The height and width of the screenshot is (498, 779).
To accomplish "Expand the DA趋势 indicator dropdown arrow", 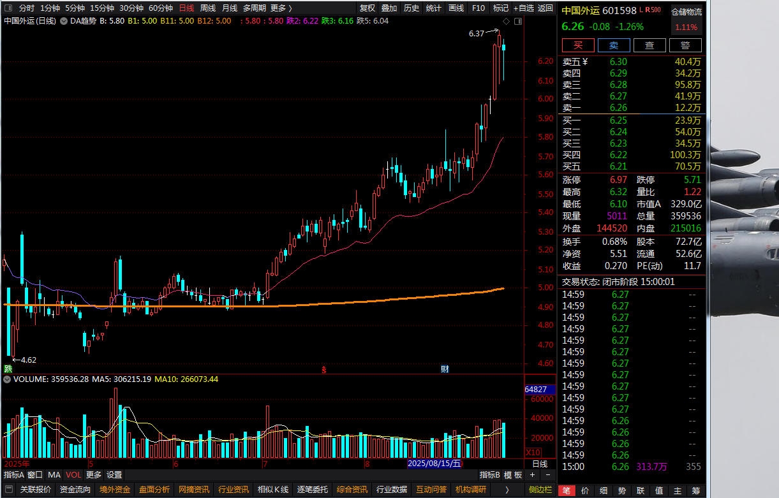I will (x=64, y=21).
